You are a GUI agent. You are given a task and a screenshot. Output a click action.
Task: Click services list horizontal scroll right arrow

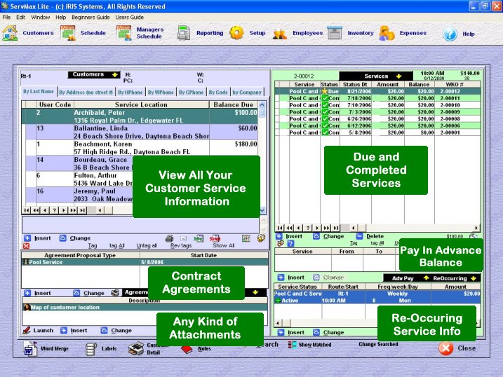coord(476,228)
